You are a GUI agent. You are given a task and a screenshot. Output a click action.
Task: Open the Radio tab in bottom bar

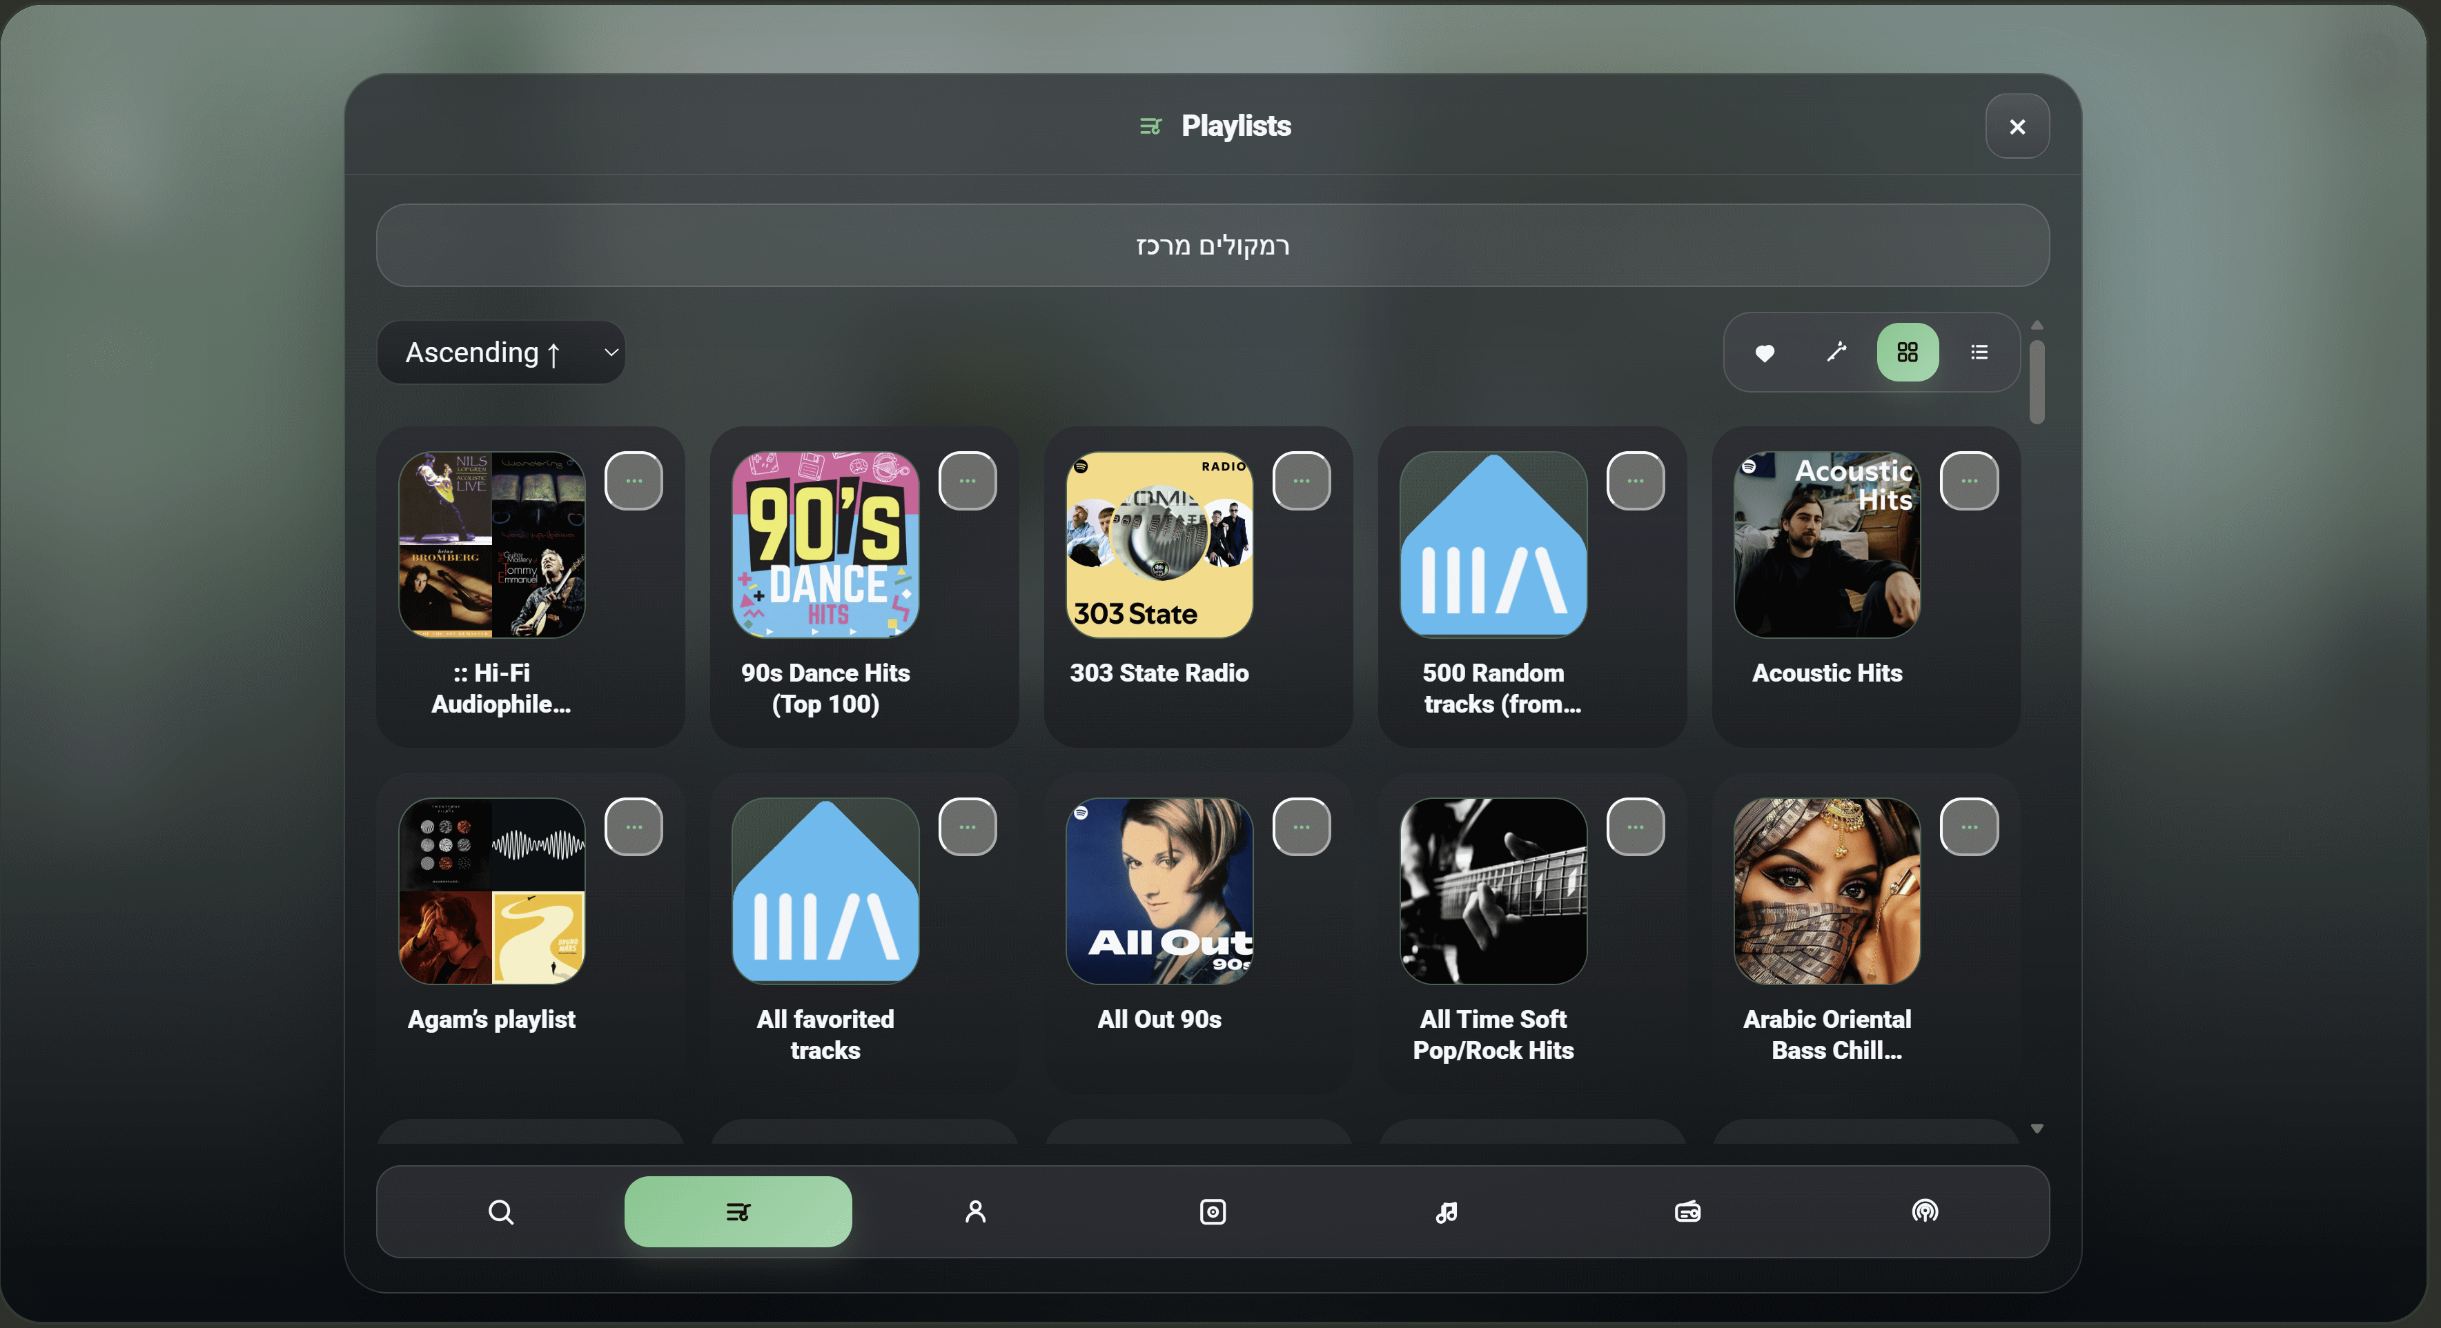pos(1687,1211)
